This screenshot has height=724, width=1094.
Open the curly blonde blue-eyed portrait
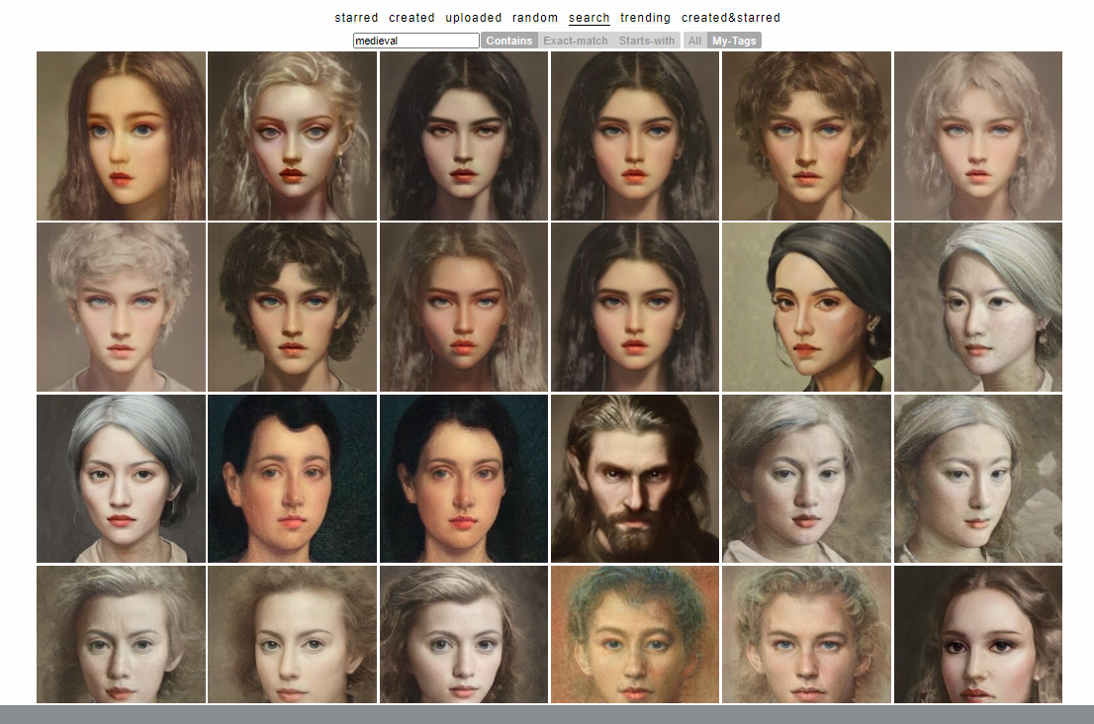click(x=806, y=634)
